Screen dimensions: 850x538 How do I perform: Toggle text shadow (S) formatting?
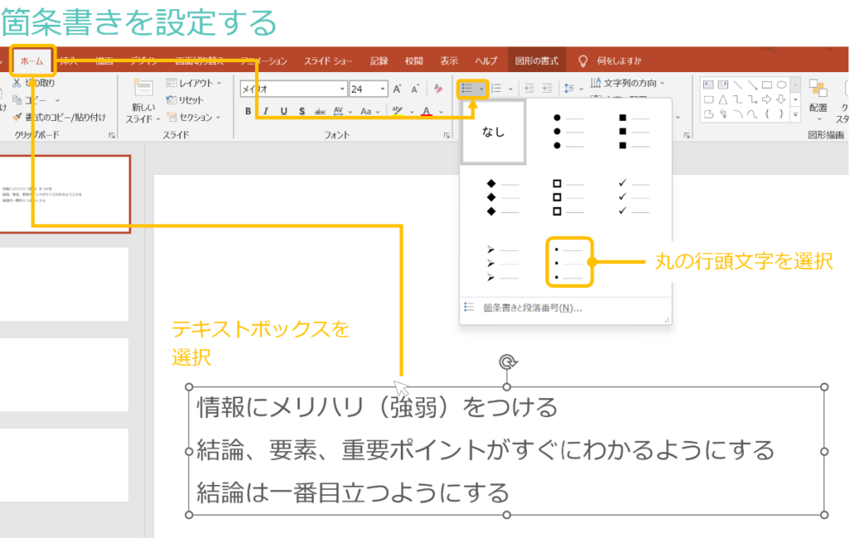tap(300, 111)
